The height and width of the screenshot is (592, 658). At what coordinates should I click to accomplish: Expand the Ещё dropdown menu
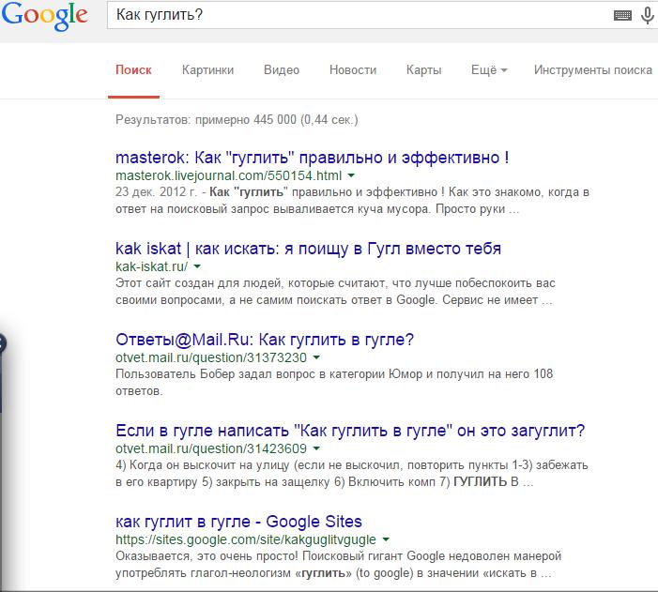tap(489, 69)
